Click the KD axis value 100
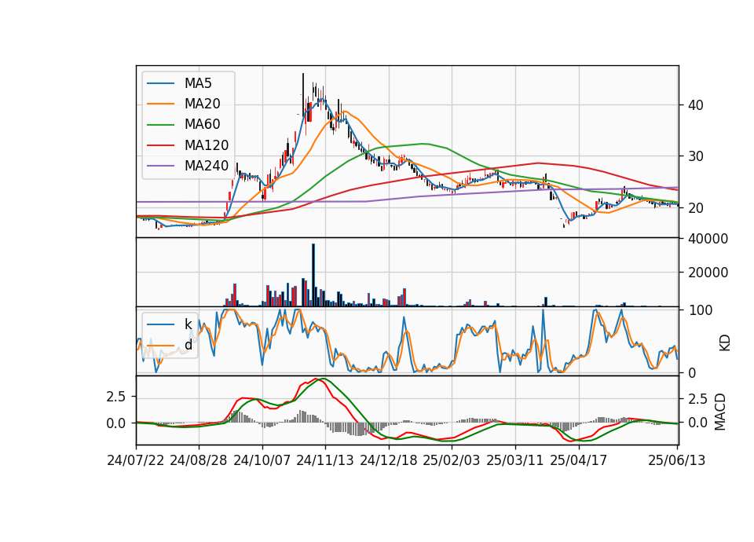Screen dimensions: 754x542 700,310
